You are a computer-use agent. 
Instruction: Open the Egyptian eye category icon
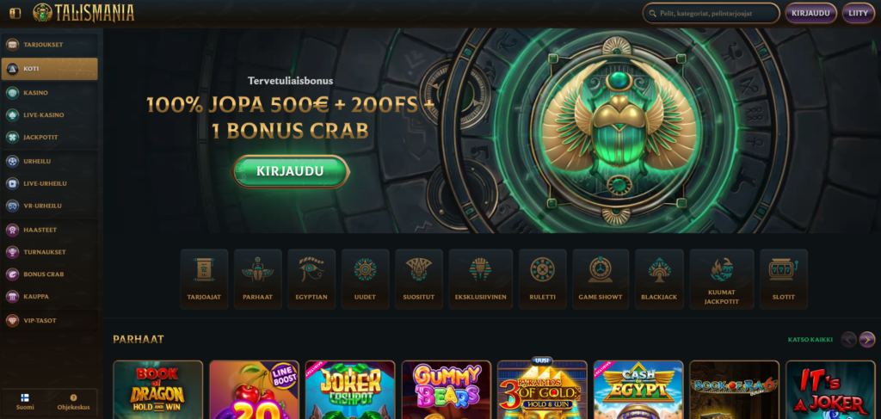pyautogui.click(x=311, y=279)
